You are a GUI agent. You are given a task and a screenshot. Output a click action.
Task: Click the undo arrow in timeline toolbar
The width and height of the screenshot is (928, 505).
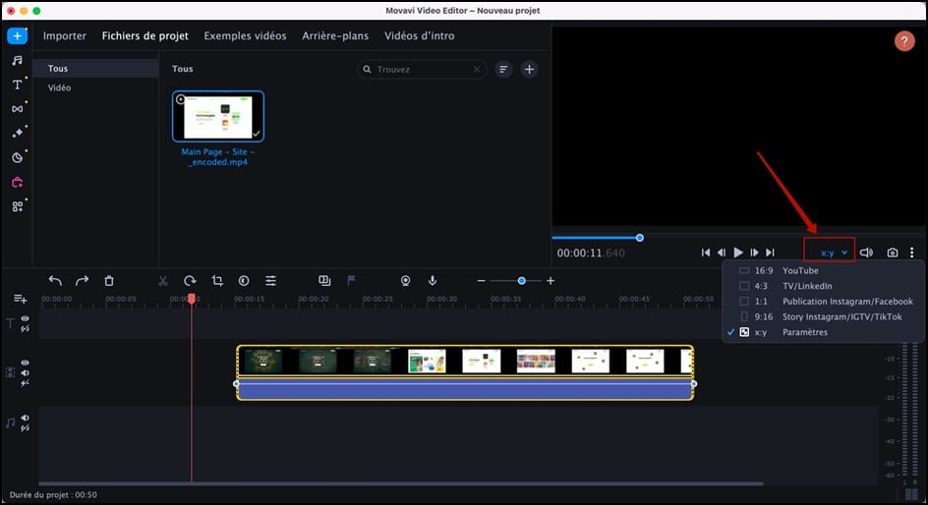pyautogui.click(x=55, y=281)
